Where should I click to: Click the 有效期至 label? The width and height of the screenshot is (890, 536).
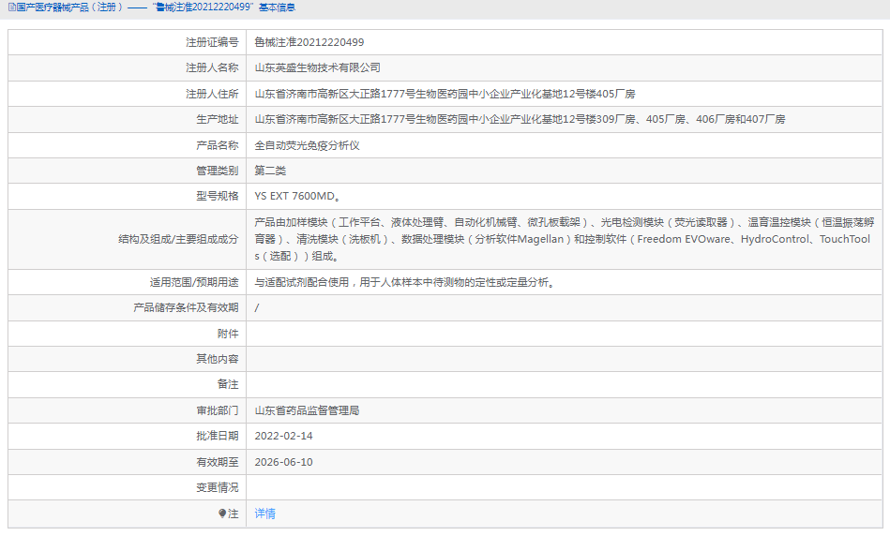point(218,462)
